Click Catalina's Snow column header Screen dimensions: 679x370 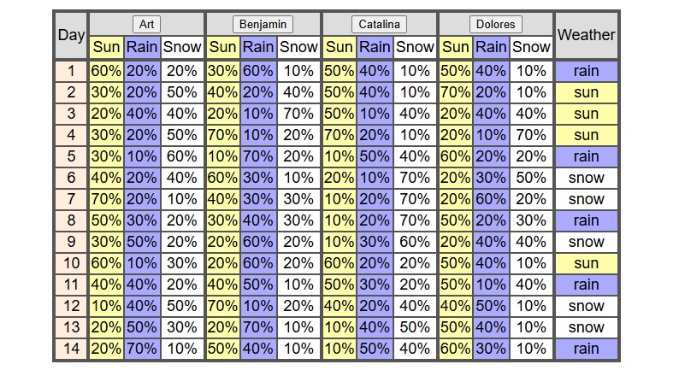click(x=415, y=47)
